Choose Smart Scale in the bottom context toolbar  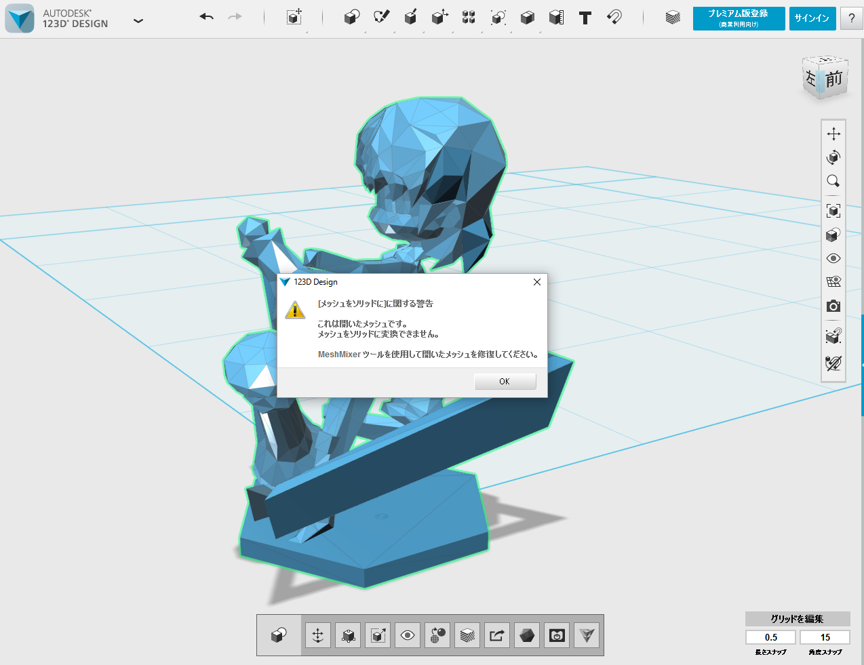[378, 635]
